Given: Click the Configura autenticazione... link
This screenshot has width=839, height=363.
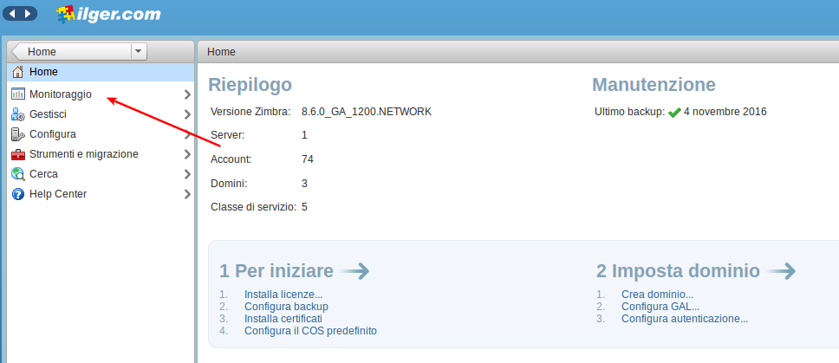Looking at the screenshot, I should [685, 319].
